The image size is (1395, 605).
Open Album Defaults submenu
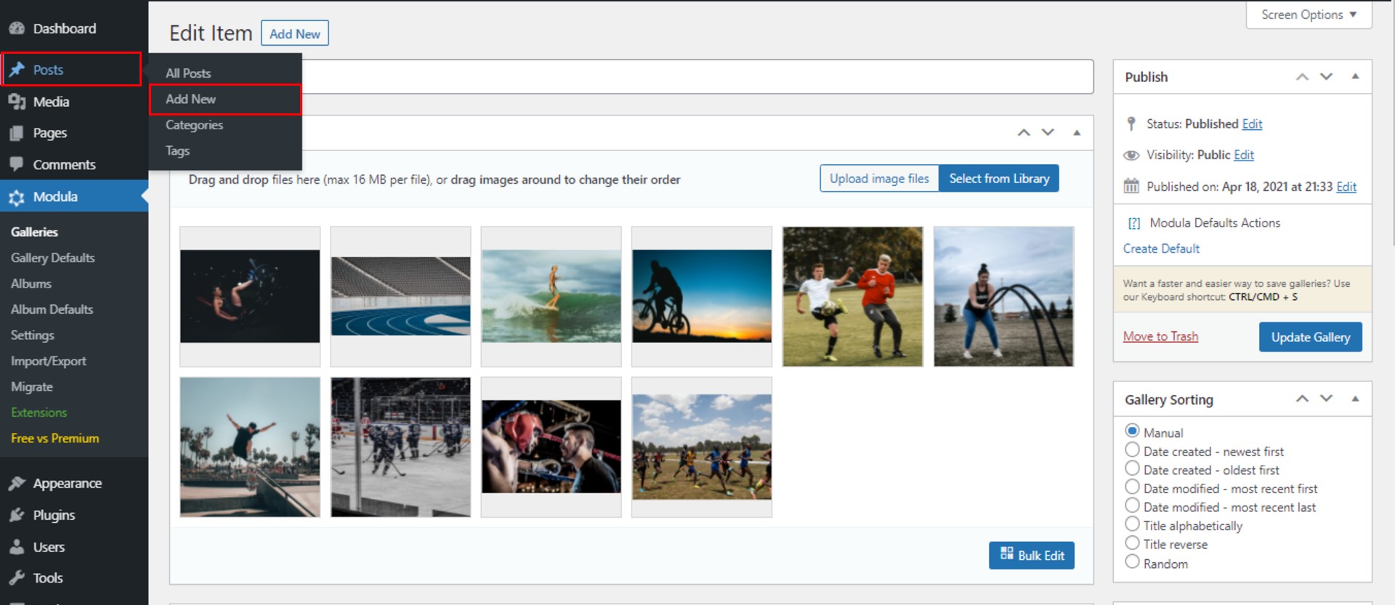pyautogui.click(x=52, y=309)
